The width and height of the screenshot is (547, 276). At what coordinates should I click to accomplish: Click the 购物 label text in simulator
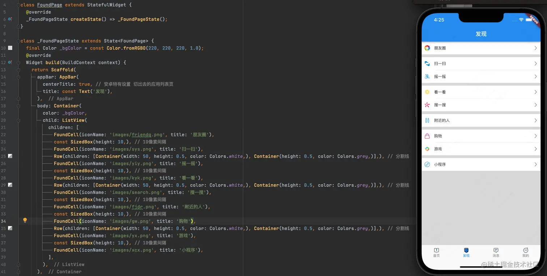(438, 136)
